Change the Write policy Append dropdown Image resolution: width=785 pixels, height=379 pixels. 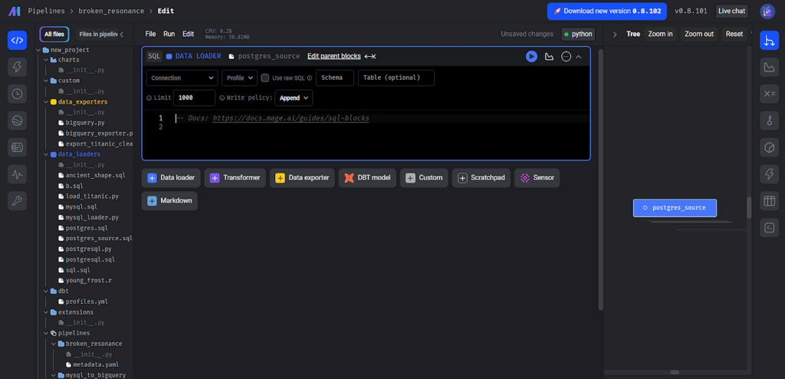(294, 97)
